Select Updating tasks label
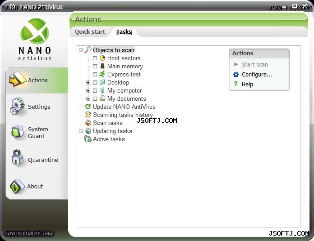Screen dimensions: 314x241 (112, 131)
